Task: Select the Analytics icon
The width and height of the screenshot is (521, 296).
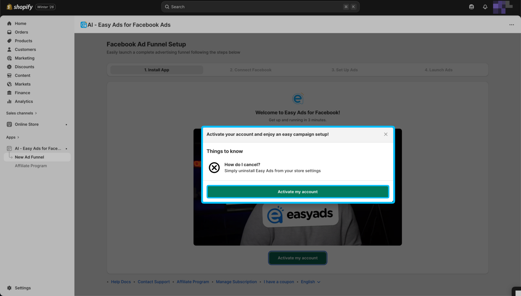Action: coord(9,101)
